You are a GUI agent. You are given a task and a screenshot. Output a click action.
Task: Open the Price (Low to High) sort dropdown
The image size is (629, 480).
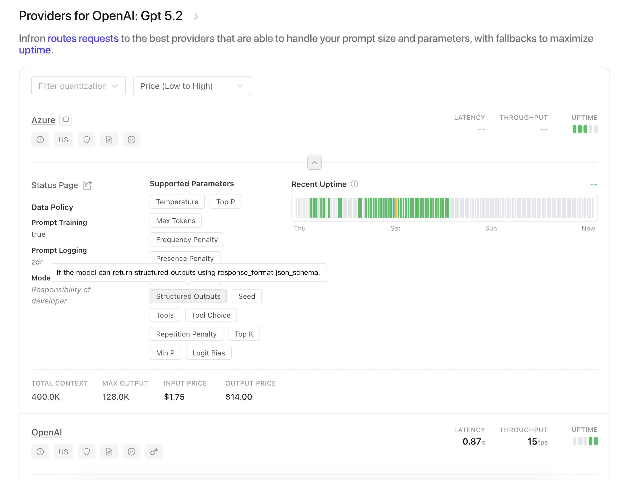(x=192, y=86)
